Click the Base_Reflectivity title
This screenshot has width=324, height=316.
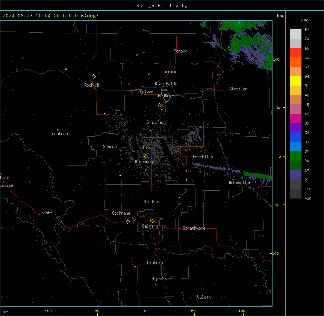[162, 6]
